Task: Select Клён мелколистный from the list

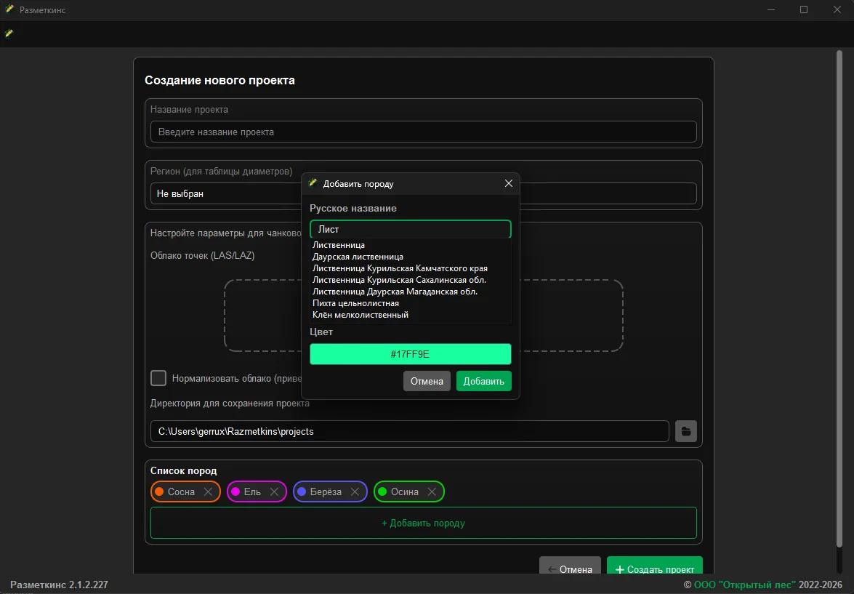Action: (360, 315)
